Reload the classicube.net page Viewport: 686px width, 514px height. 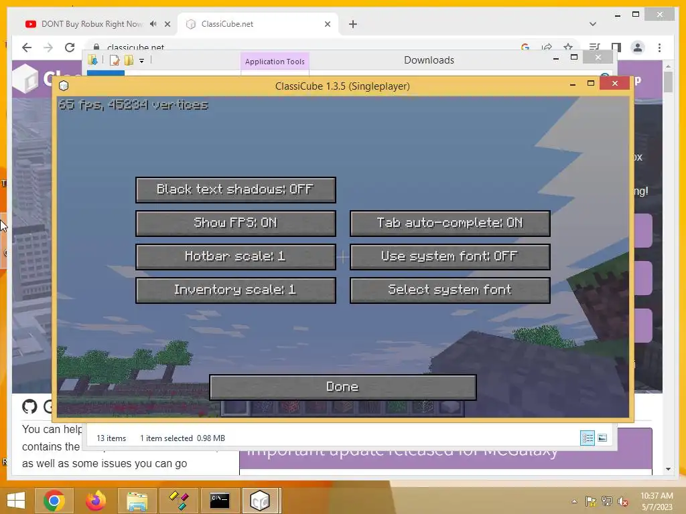[70, 48]
